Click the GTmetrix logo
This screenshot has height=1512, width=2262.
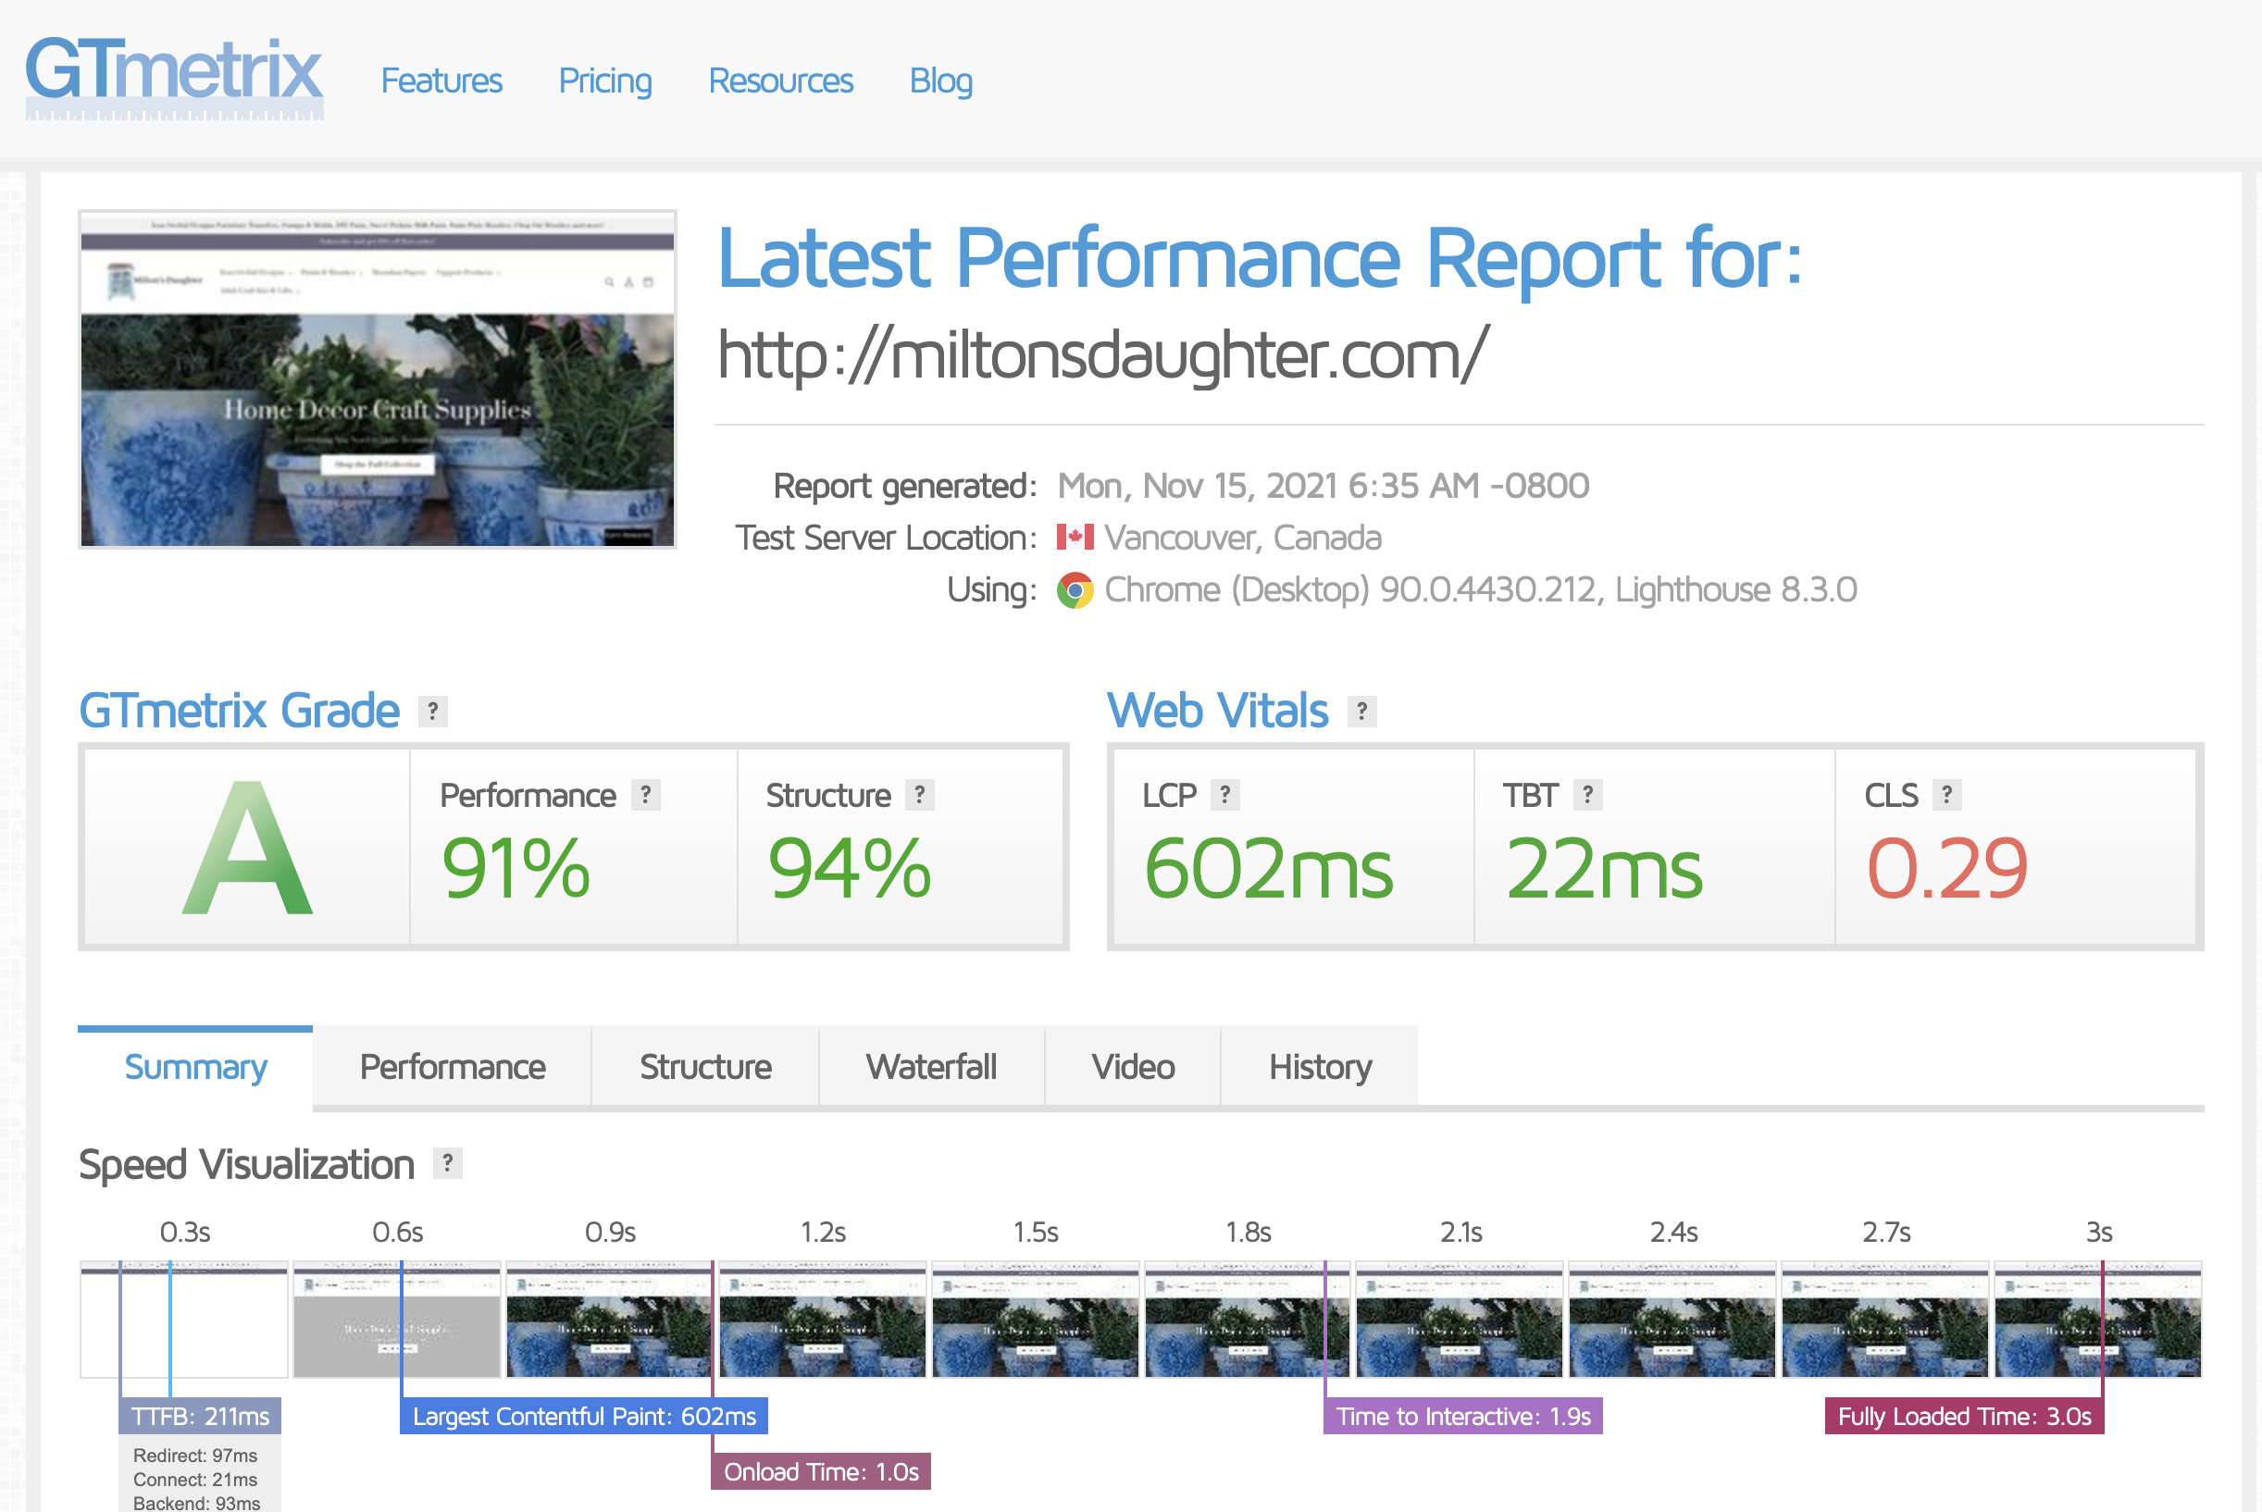(x=174, y=75)
